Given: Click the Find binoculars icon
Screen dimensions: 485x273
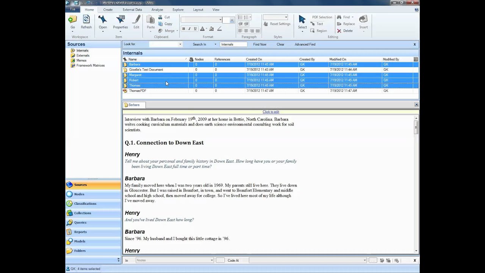Looking at the screenshot, I should coord(339,17).
